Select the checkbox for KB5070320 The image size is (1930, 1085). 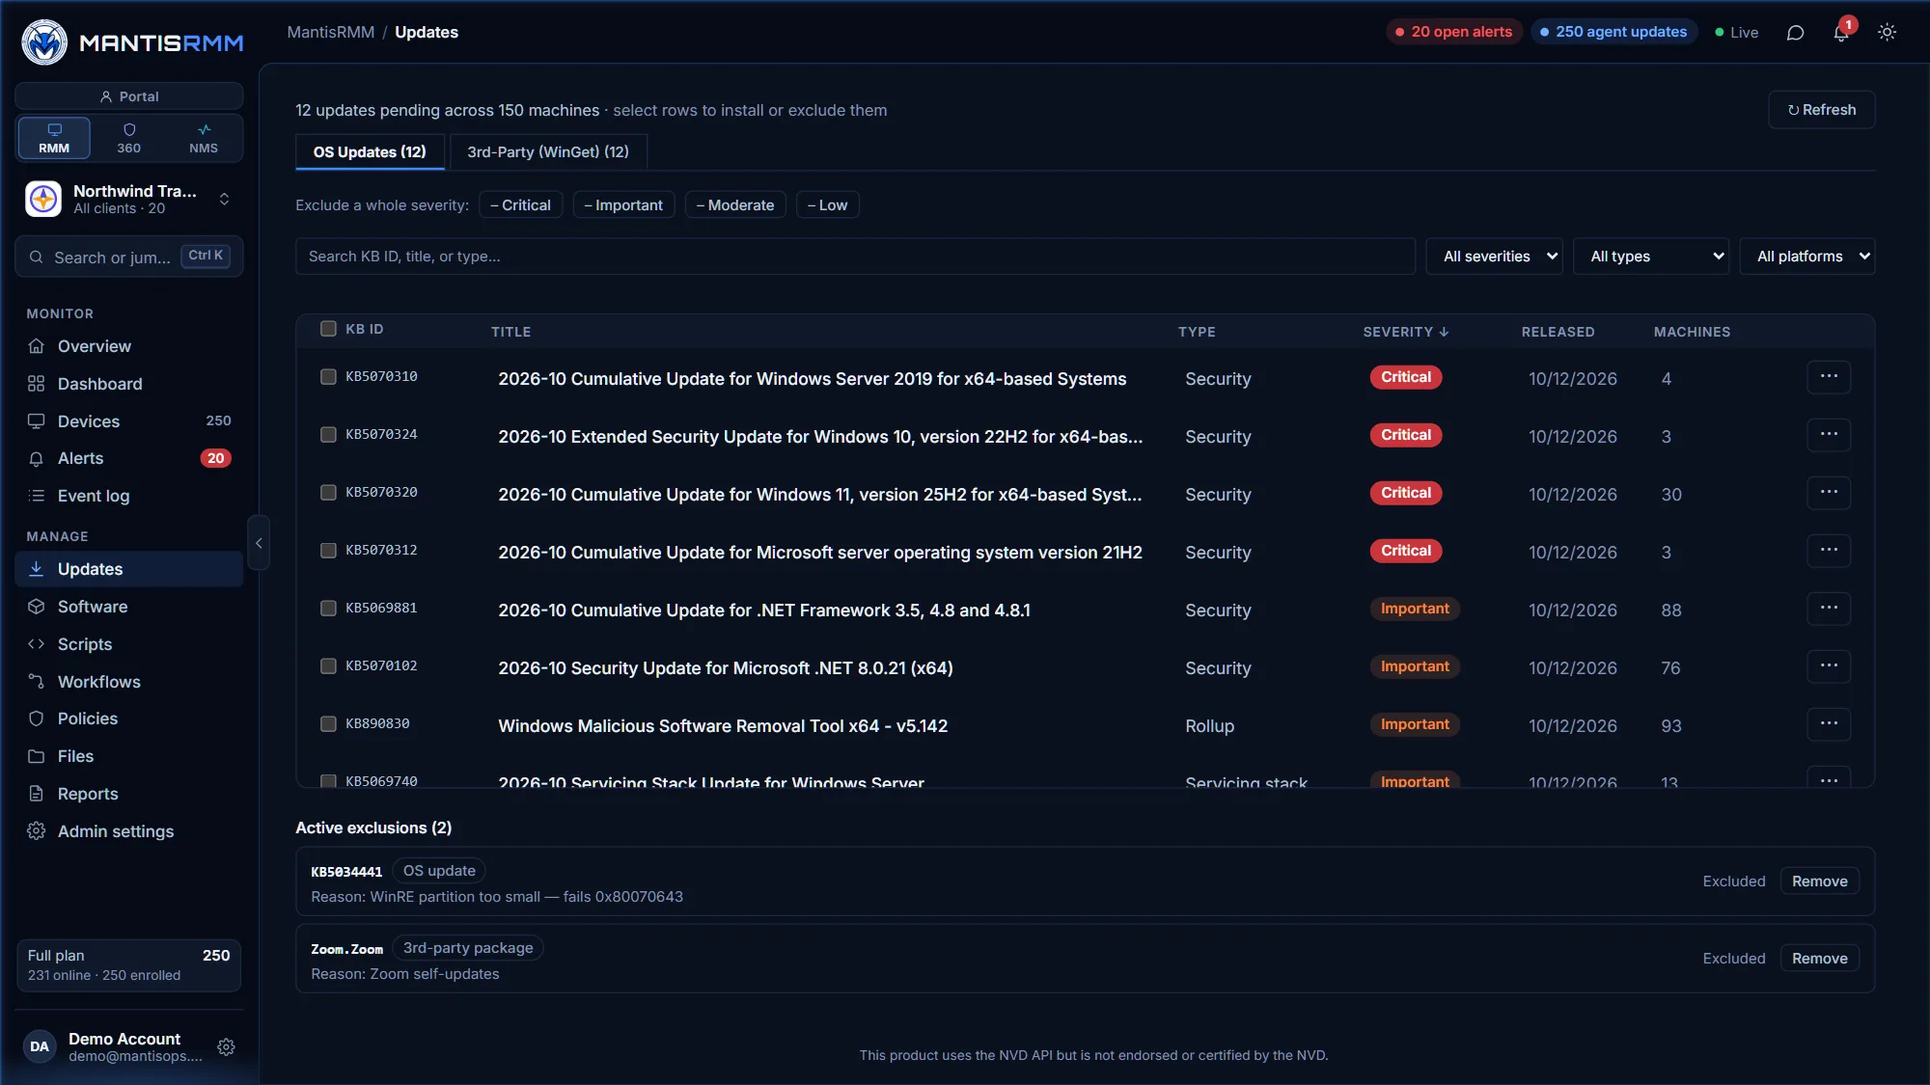tap(328, 493)
